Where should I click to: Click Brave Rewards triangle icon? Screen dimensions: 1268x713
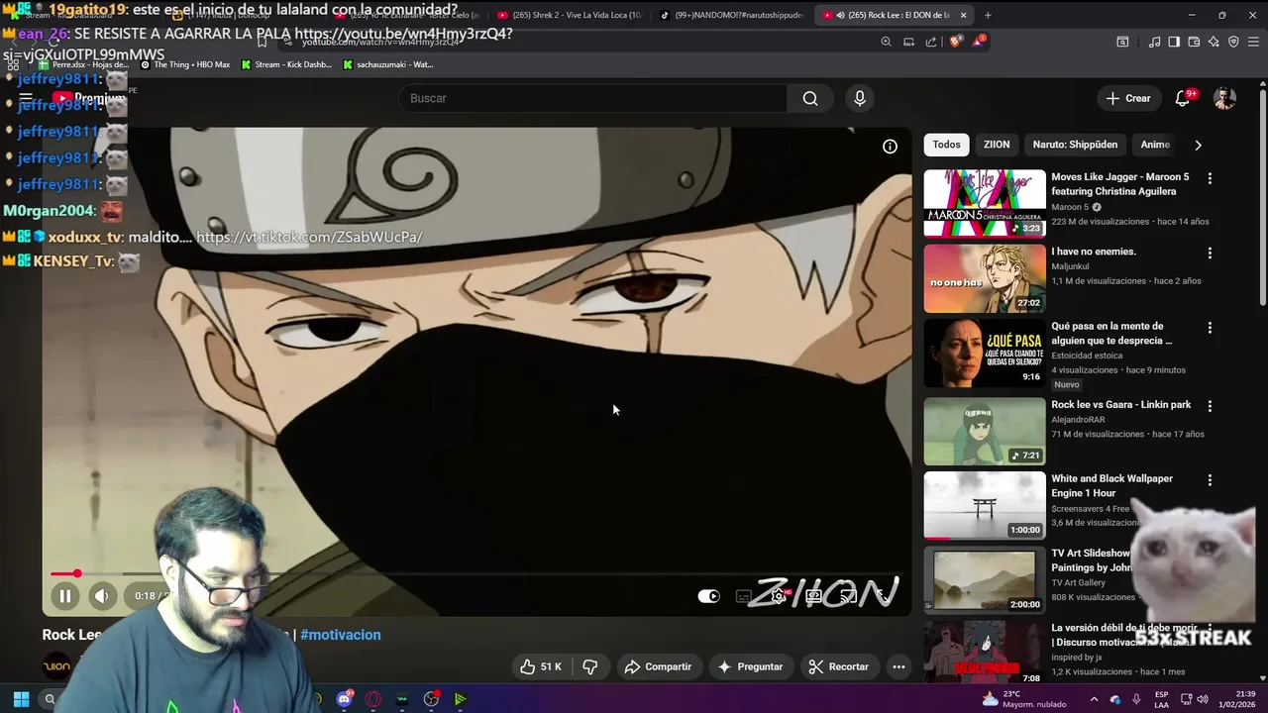click(979, 42)
